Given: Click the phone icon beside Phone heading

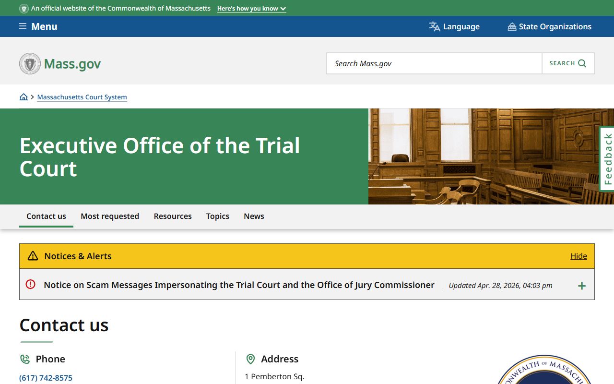Looking at the screenshot, I should [x=24, y=359].
